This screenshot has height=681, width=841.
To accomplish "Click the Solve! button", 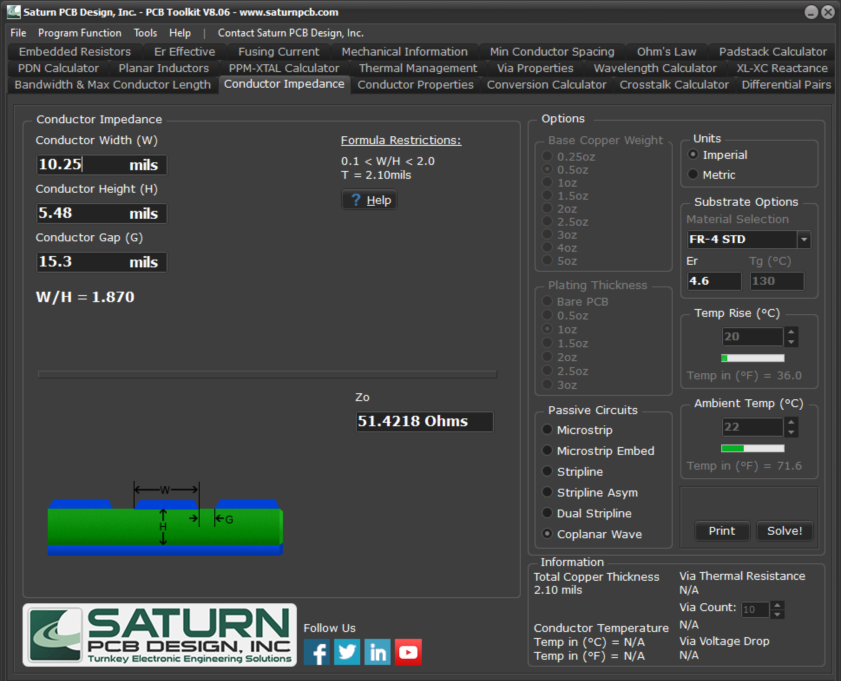I will [x=784, y=530].
